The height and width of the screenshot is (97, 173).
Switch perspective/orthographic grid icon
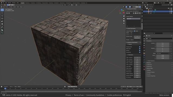click(124, 23)
